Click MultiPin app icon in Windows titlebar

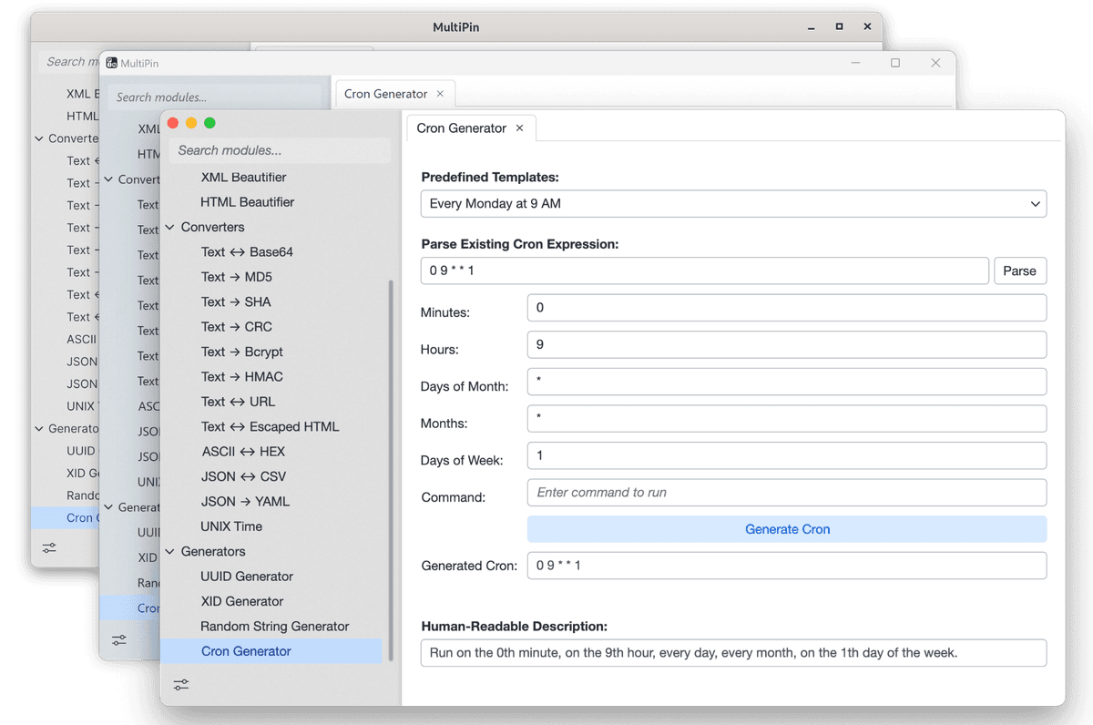(112, 63)
